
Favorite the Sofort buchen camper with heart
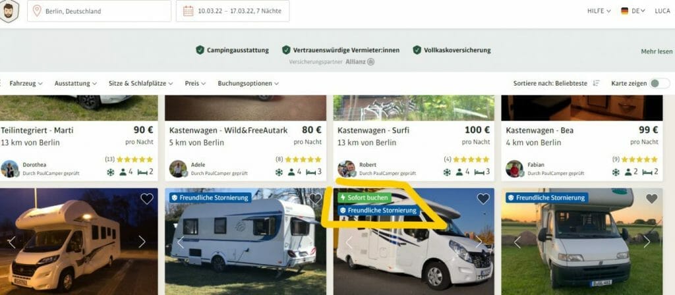point(483,199)
